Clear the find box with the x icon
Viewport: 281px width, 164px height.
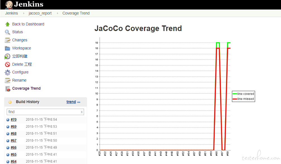[x=82, y=112]
